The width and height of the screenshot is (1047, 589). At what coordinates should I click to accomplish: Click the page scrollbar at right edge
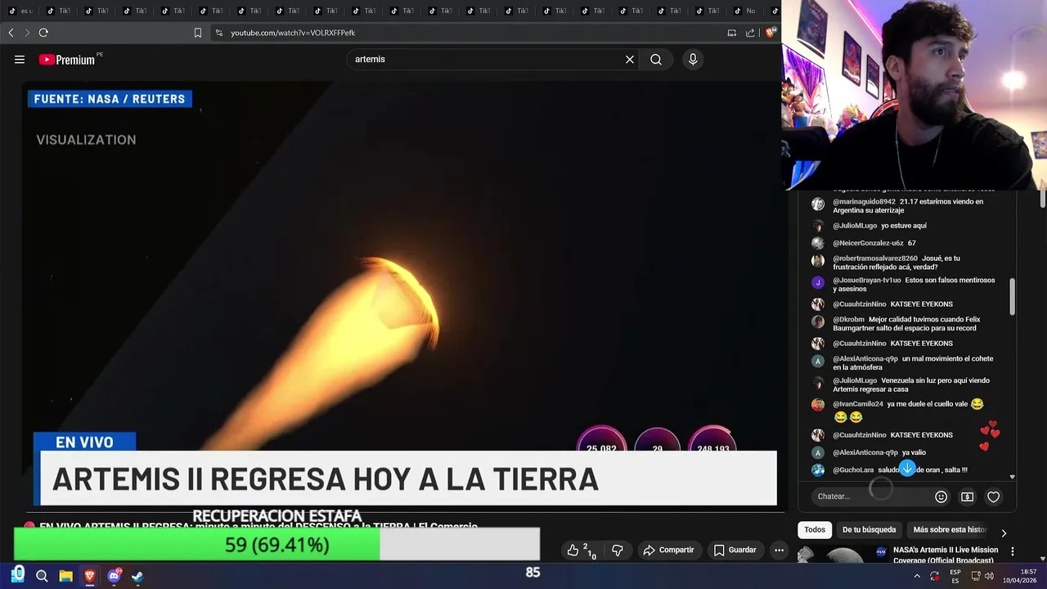[1043, 199]
